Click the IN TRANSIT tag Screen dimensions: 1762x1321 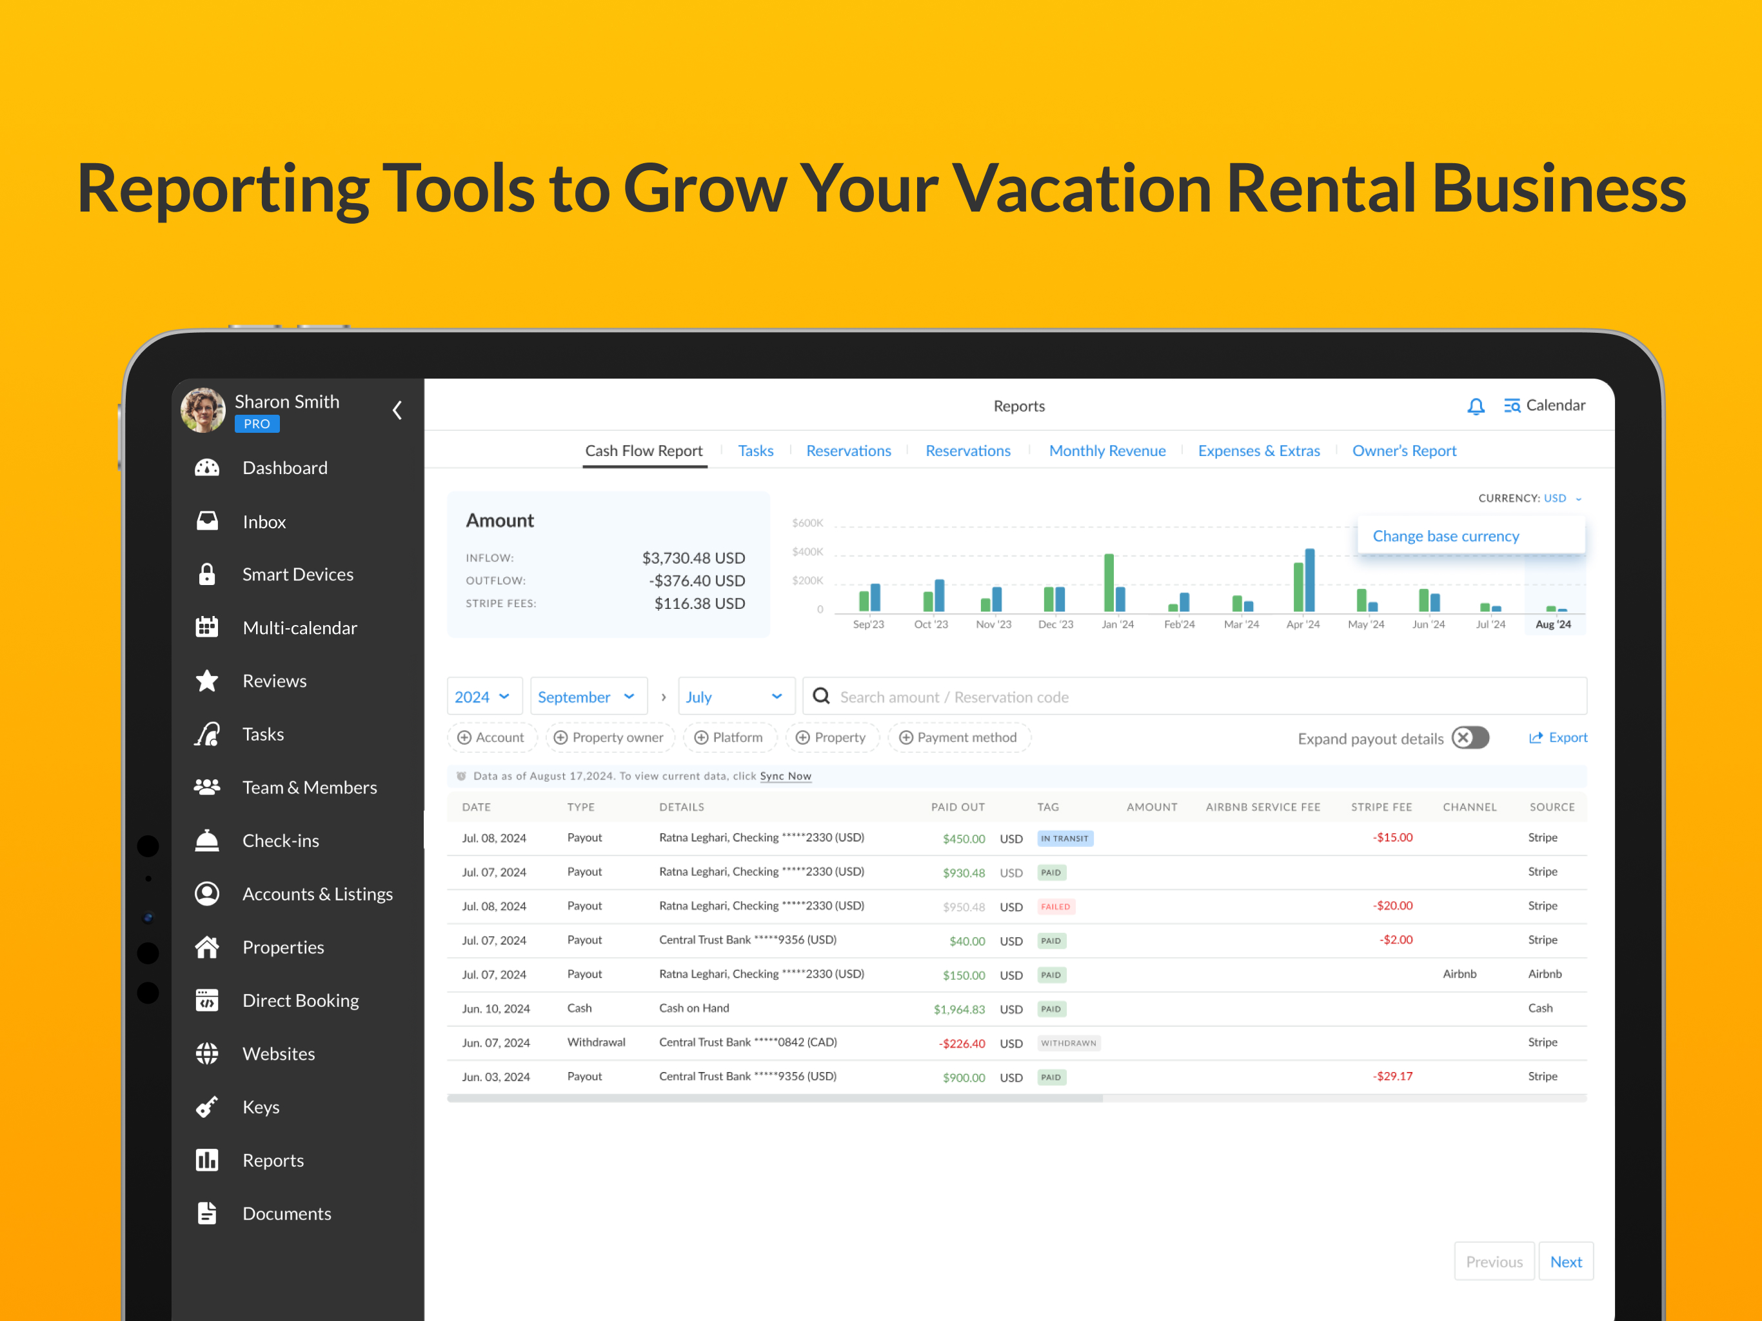pyautogui.click(x=1065, y=838)
